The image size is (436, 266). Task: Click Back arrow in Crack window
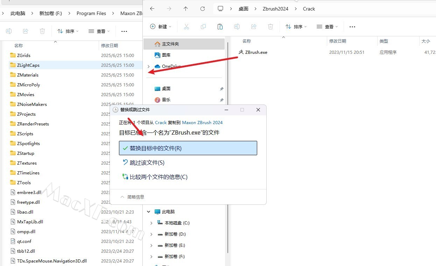152,9
